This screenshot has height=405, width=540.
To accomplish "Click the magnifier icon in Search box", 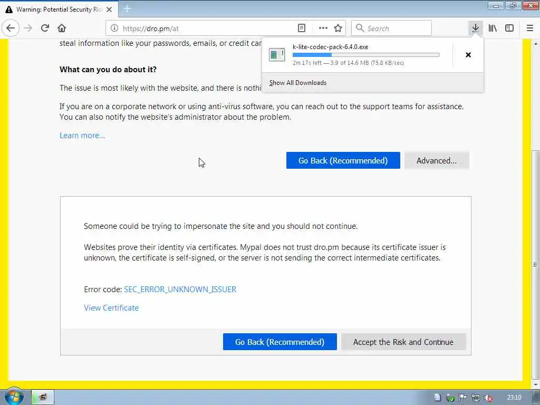I will coord(360,28).
